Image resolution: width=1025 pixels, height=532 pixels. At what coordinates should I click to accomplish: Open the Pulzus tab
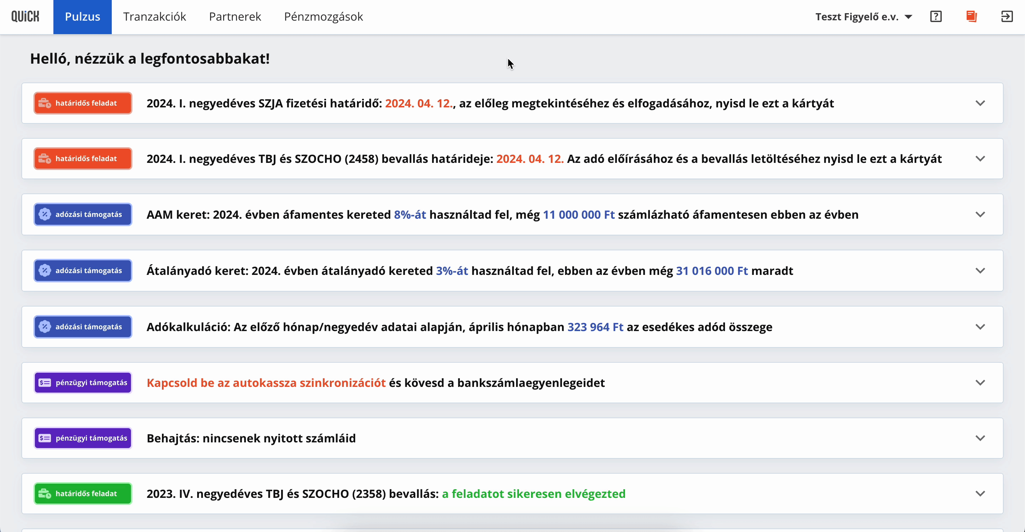click(x=82, y=17)
